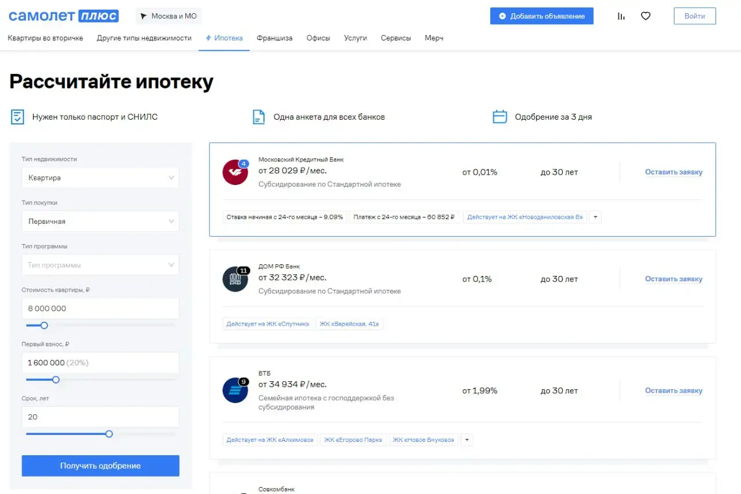Click the Добавить объявление button
Screen dimensions: 741x494
(x=542, y=16)
